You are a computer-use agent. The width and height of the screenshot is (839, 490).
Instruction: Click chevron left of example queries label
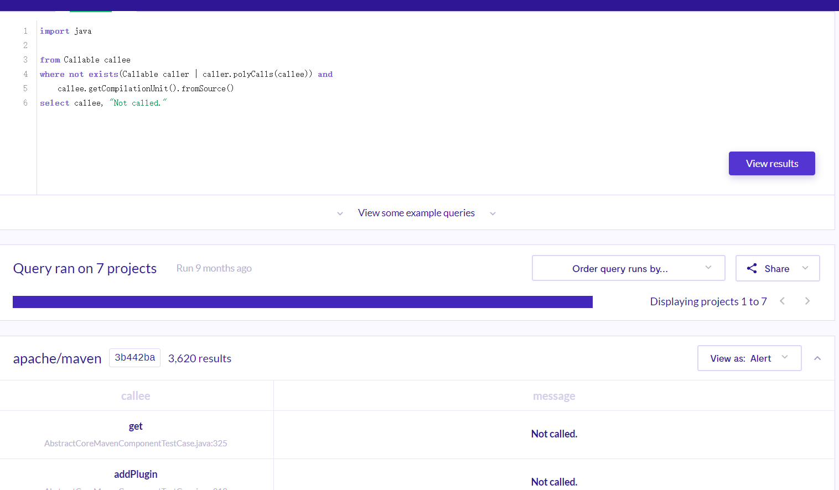pyautogui.click(x=340, y=213)
